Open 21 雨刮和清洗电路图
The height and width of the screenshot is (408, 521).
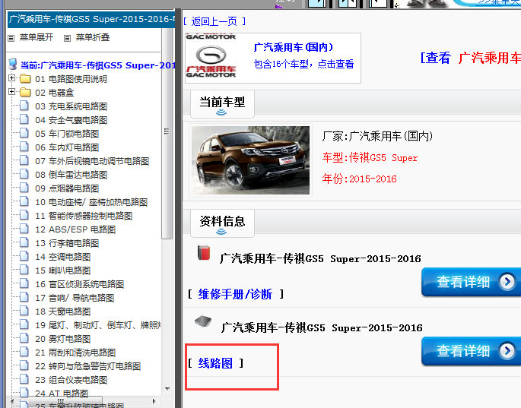(75, 353)
